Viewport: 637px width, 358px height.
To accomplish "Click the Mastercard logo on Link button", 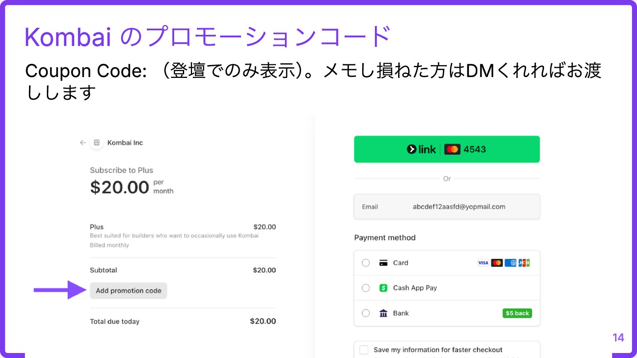I will point(452,149).
